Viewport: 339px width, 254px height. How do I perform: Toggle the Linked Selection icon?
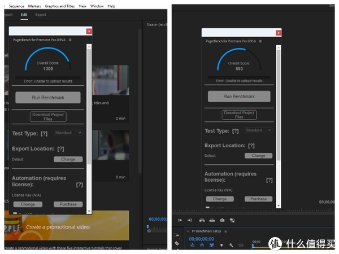pyautogui.click(x=211, y=245)
